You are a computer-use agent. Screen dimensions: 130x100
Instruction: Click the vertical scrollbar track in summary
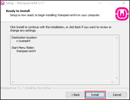pyautogui.click(x=116, y=58)
